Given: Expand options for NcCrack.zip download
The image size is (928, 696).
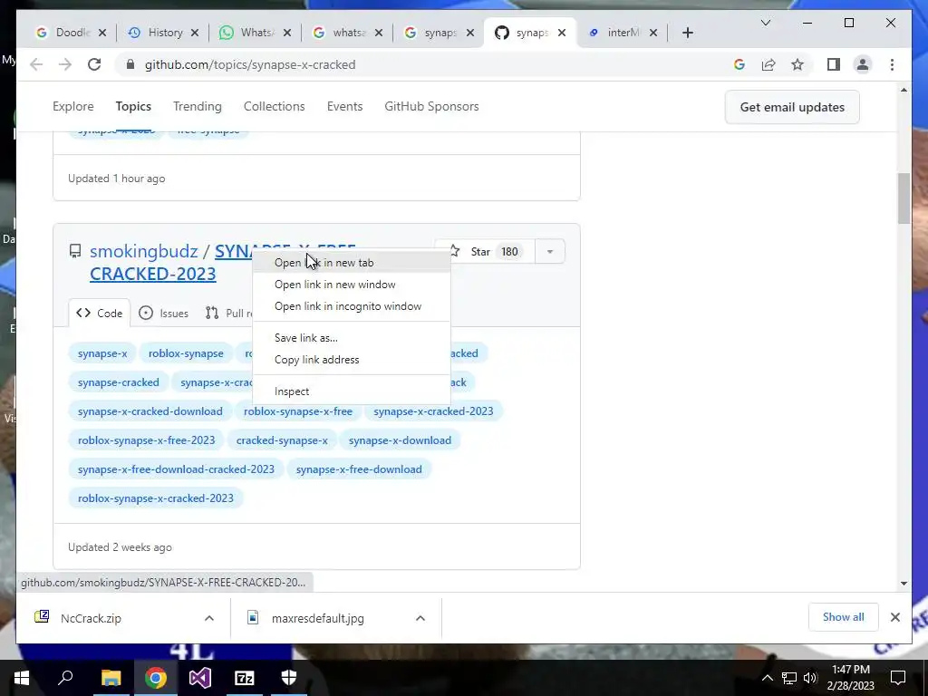Looking at the screenshot, I should 209,618.
